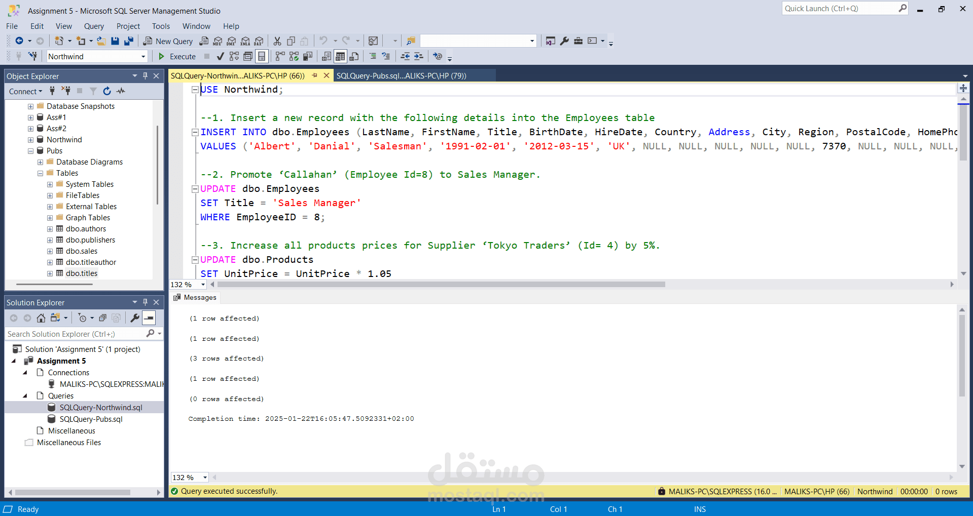Expand the System Tables folder
The image size is (973, 516).
[50, 184]
